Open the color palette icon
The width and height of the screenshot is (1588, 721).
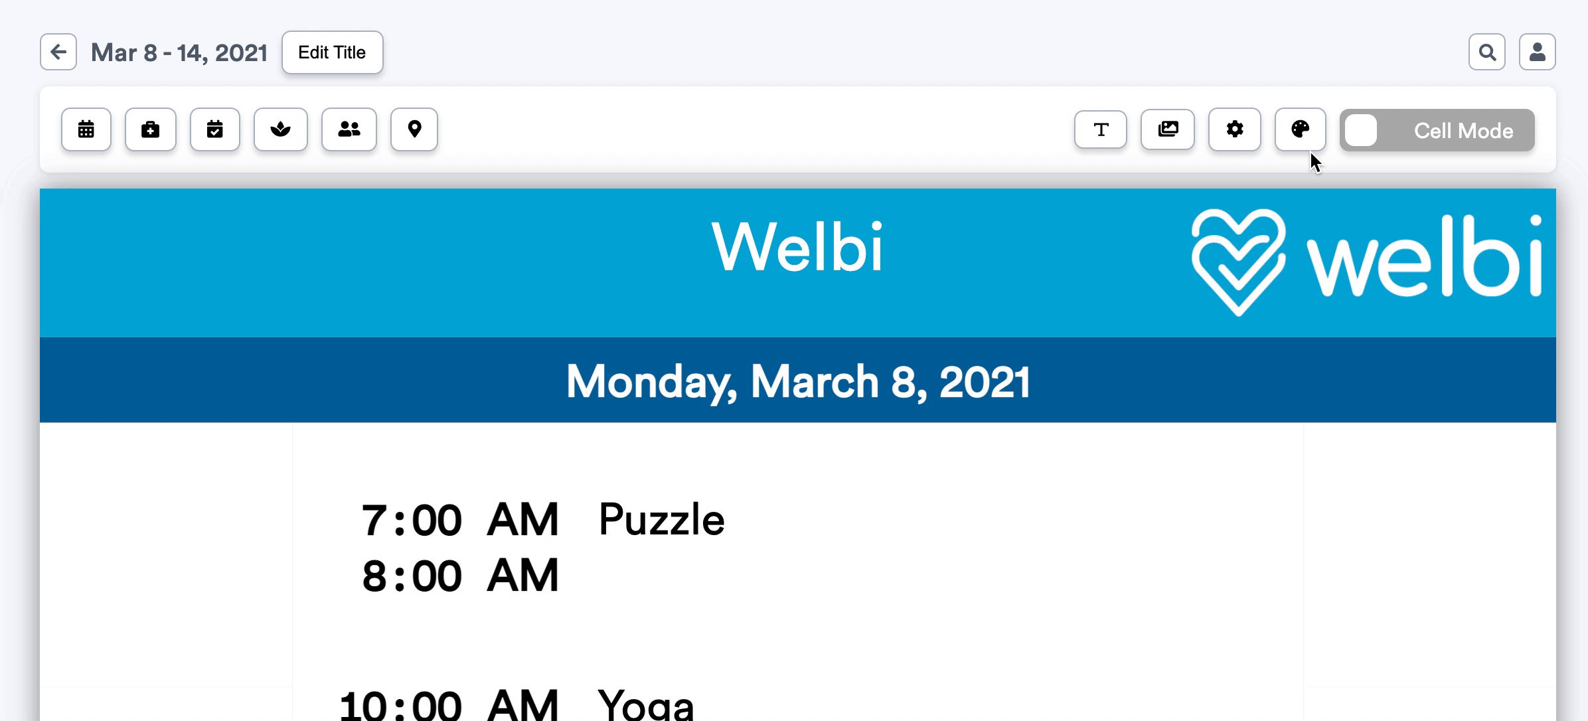(1300, 129)
